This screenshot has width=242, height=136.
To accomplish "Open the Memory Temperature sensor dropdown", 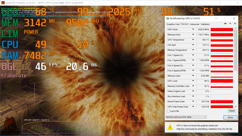I will pos(193,50).
